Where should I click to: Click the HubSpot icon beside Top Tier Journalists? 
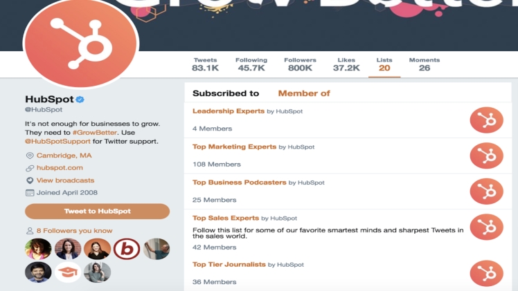pos(486,273)
